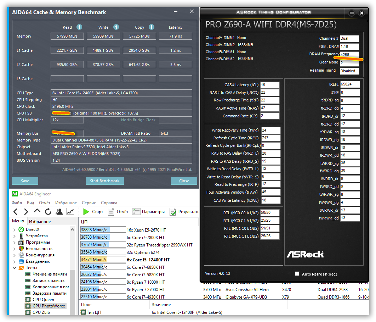Viewport: 376px width, 322px height.
Task: Collapse the Тесты tree node
Action: pos(15,268)
